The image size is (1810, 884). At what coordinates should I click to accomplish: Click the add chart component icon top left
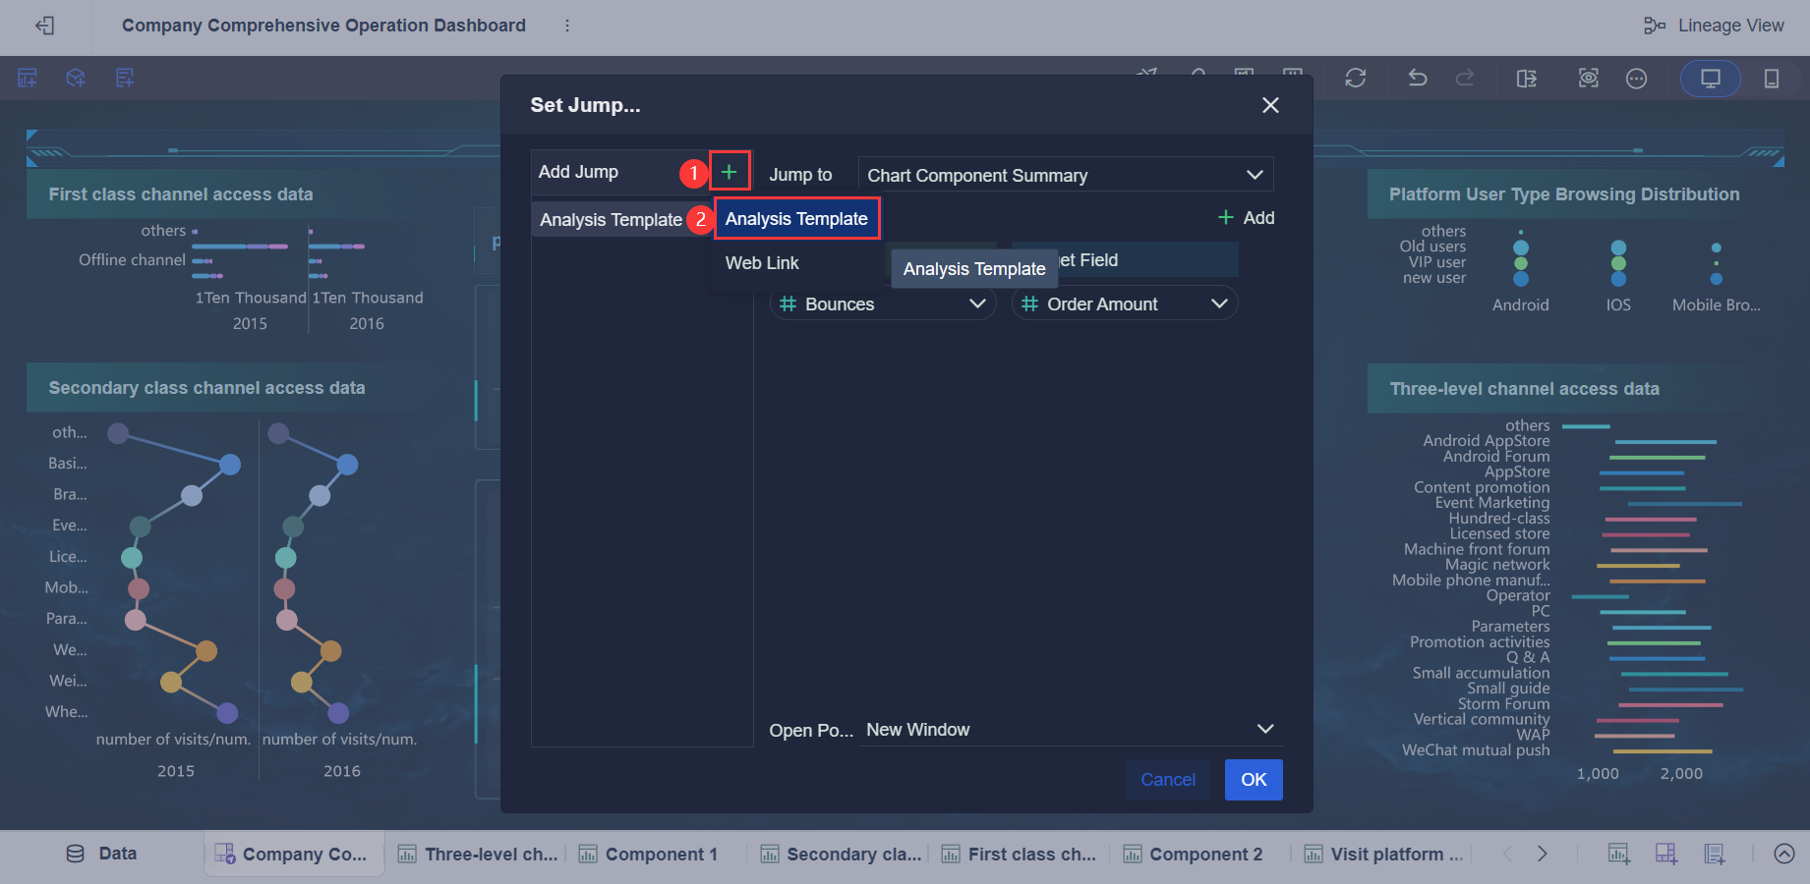tap(27, 78)
